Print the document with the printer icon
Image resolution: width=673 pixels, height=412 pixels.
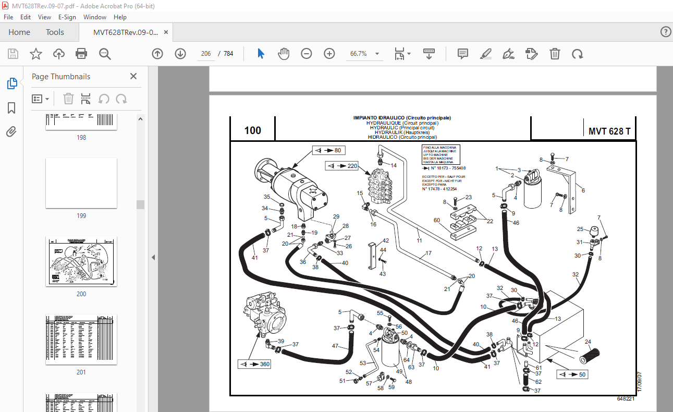(x=81, y=54)
